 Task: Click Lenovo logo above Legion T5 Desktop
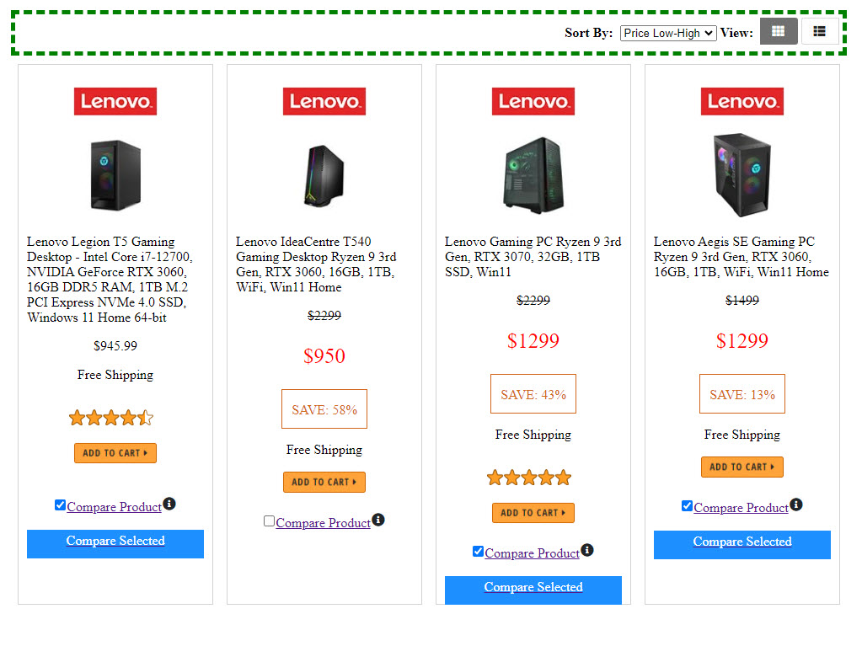pyautogui.click(x=115, y=102)
